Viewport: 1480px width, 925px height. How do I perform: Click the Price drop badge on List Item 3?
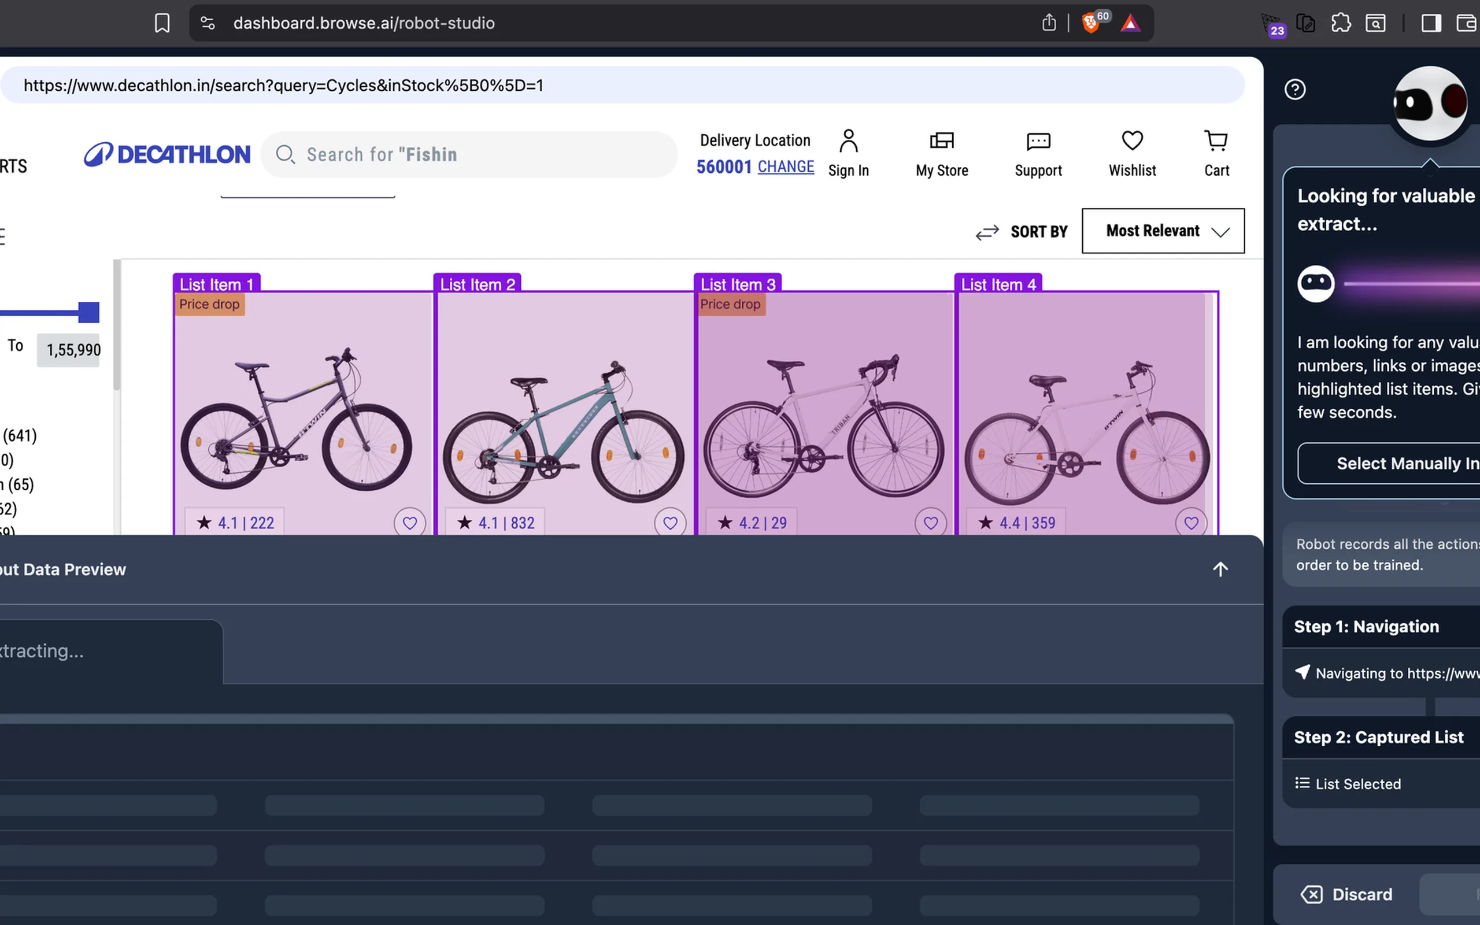coord(730,304)
